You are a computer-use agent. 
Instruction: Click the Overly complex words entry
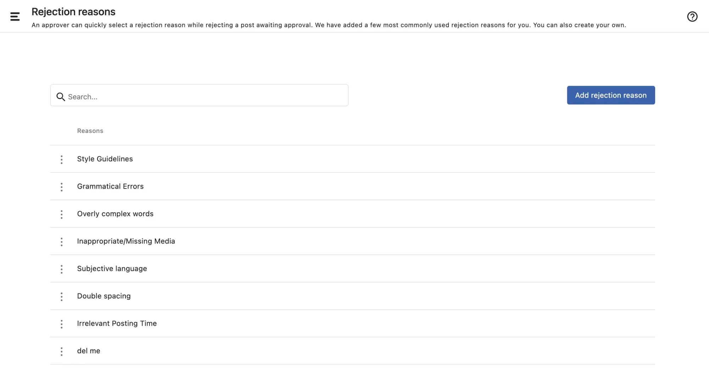tap(115, 214)
